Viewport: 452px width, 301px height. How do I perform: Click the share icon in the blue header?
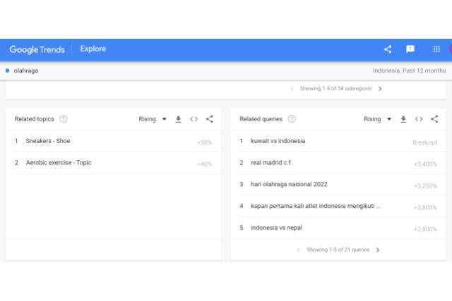tap(388, 49)
